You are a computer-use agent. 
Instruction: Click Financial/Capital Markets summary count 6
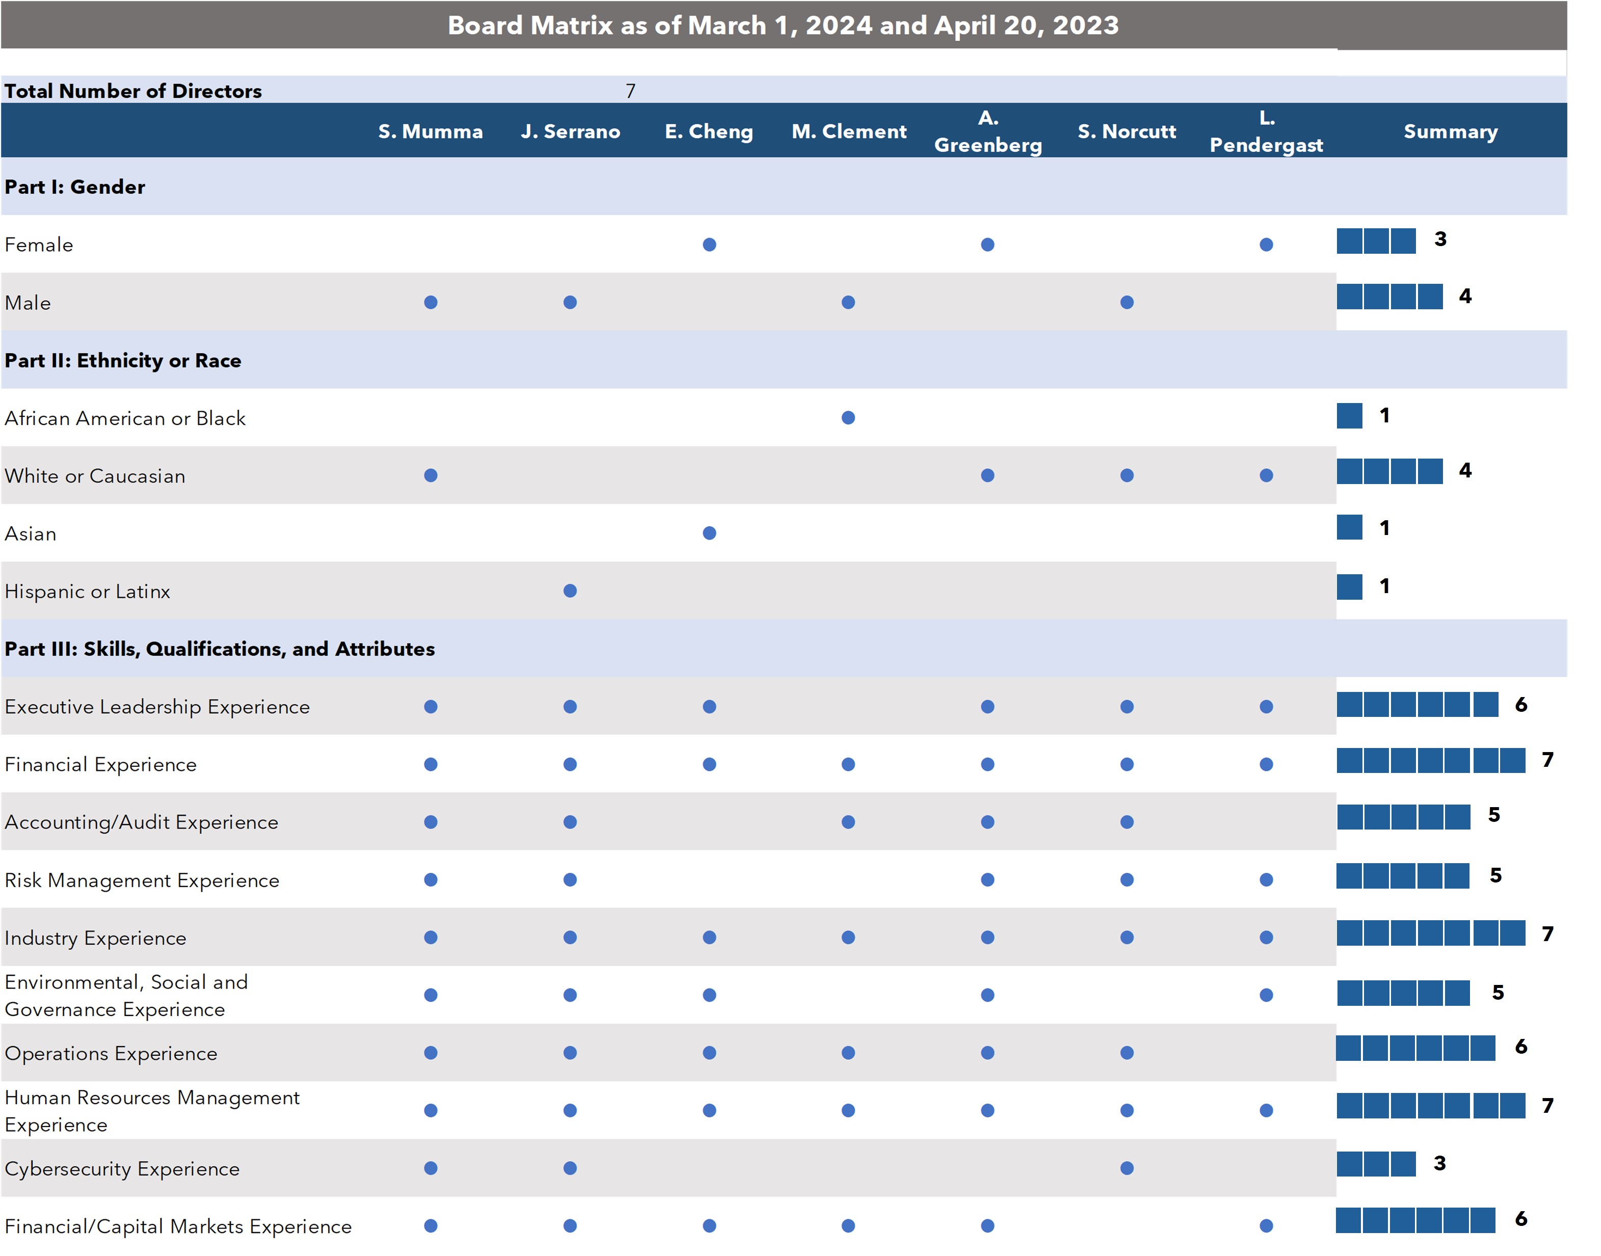[1521, 1219]
